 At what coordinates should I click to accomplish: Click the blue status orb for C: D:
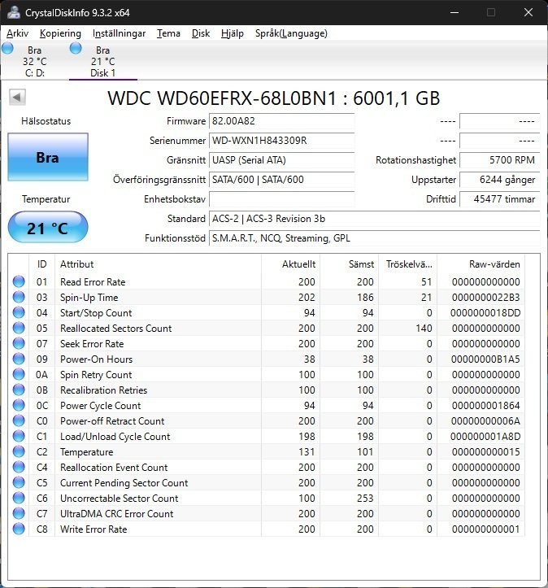pos(7,48)
